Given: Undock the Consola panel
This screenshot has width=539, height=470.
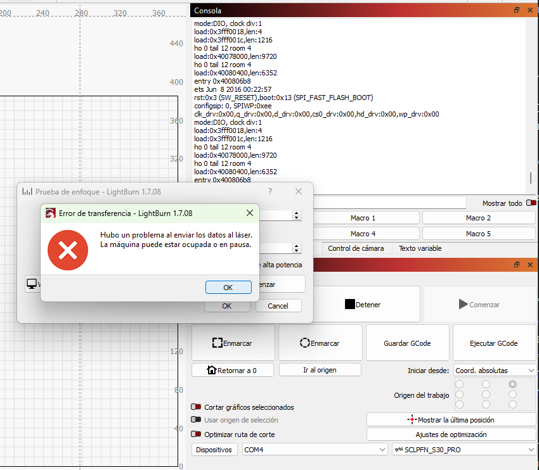Looking at the screenshot, I should click(x=517, y=10).
